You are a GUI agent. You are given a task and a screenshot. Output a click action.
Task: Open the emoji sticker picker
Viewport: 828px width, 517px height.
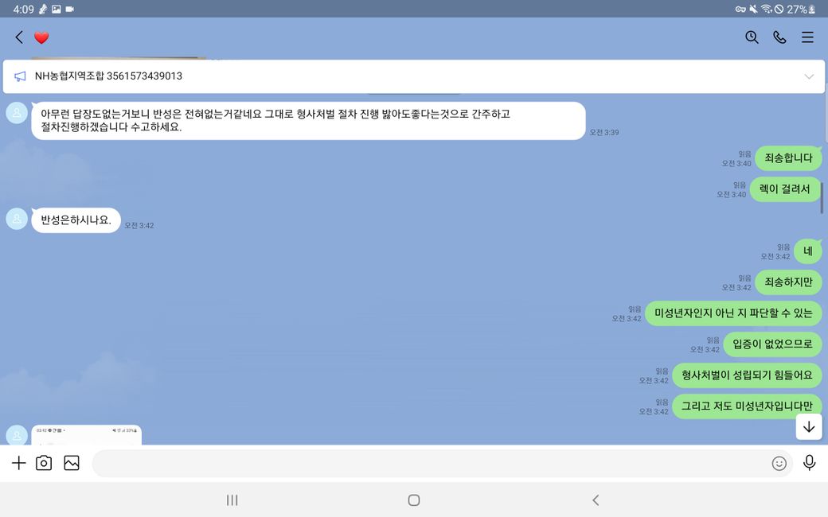point(779,463)
